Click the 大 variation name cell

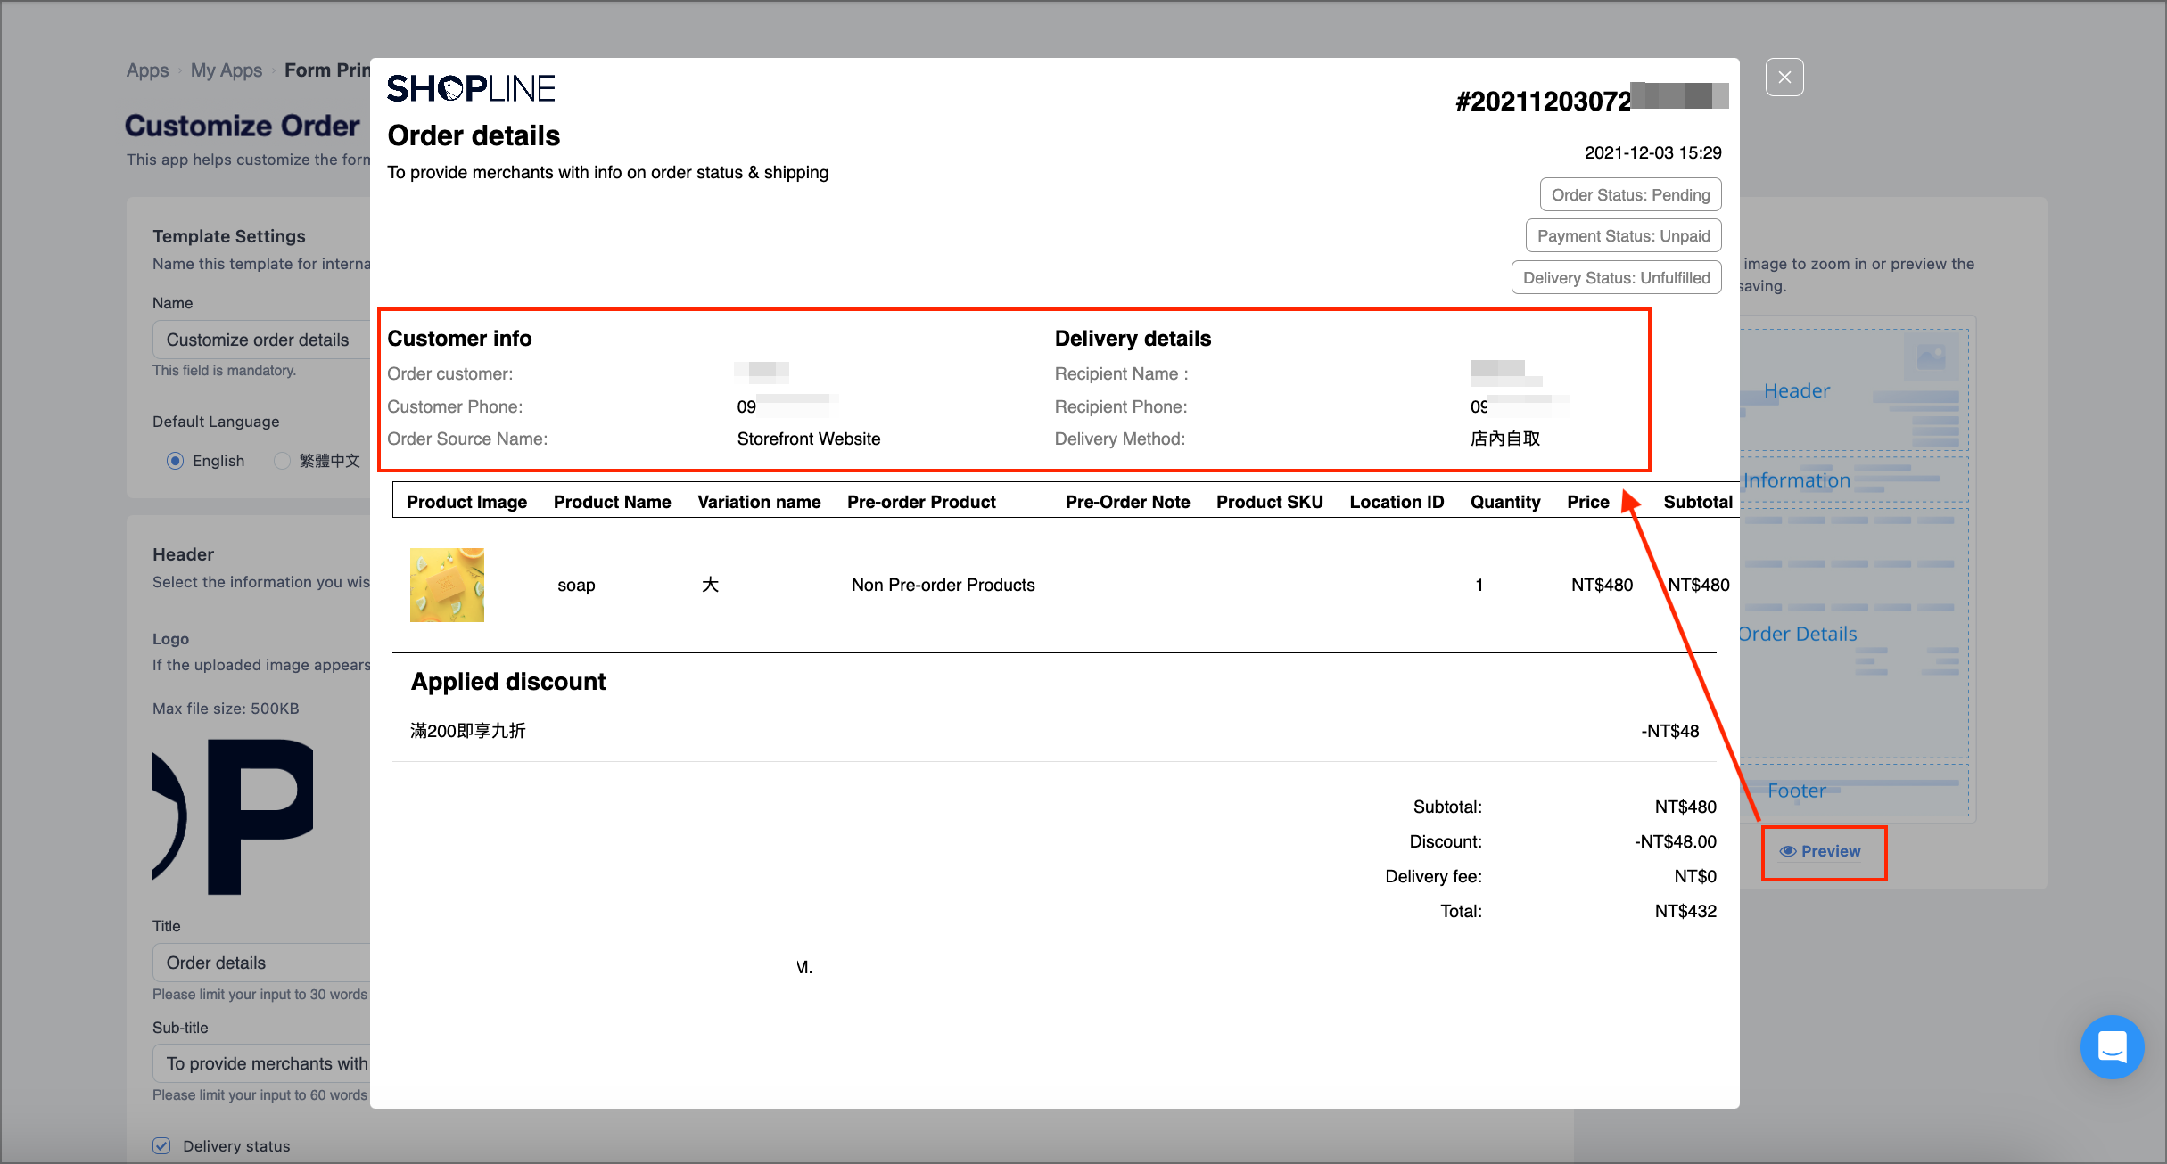tap(710, 585)
